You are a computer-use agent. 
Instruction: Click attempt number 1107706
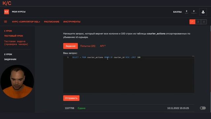(70, 108)
